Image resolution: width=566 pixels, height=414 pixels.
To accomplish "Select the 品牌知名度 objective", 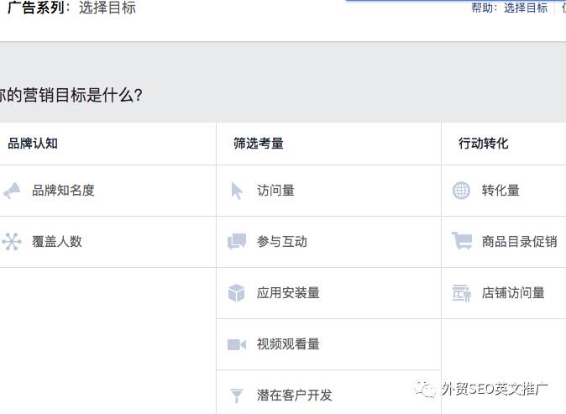I will point(63,191).
